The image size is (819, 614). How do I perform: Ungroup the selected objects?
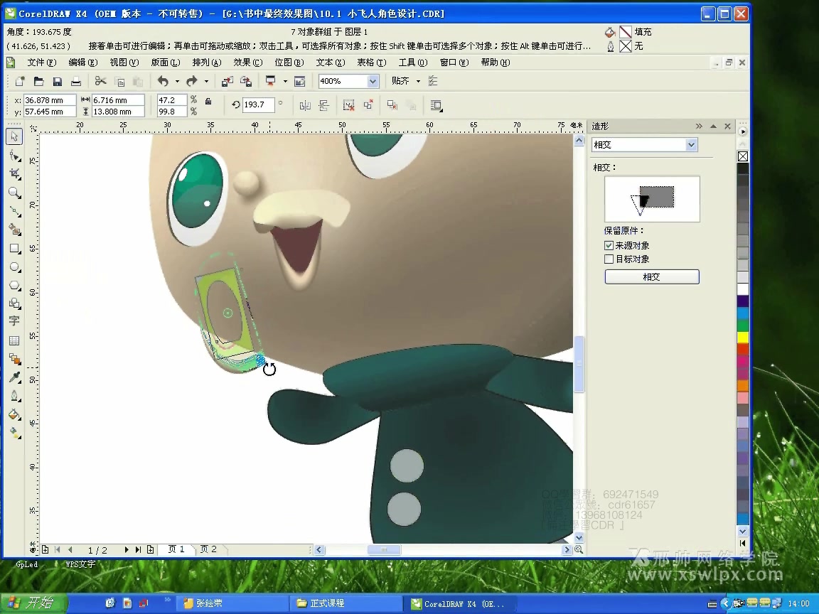(x=348, y=105)
